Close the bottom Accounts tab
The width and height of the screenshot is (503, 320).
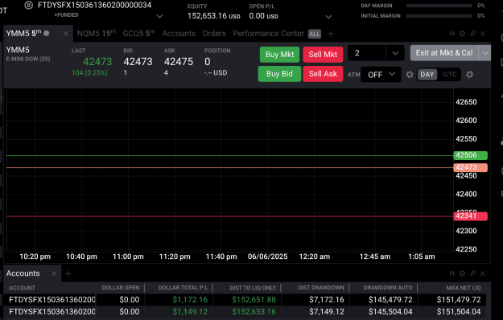(x=54, y=273)
